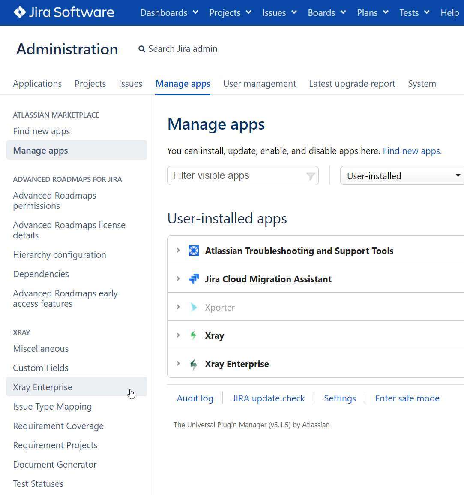Click the Atlassian Troubleshooting and Support Tools name
464x495 pixels.
click(299, 251)
